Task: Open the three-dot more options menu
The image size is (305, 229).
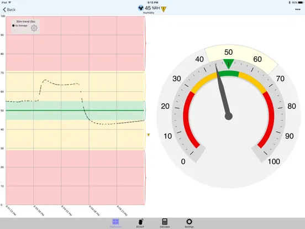Action: (298, 9)
